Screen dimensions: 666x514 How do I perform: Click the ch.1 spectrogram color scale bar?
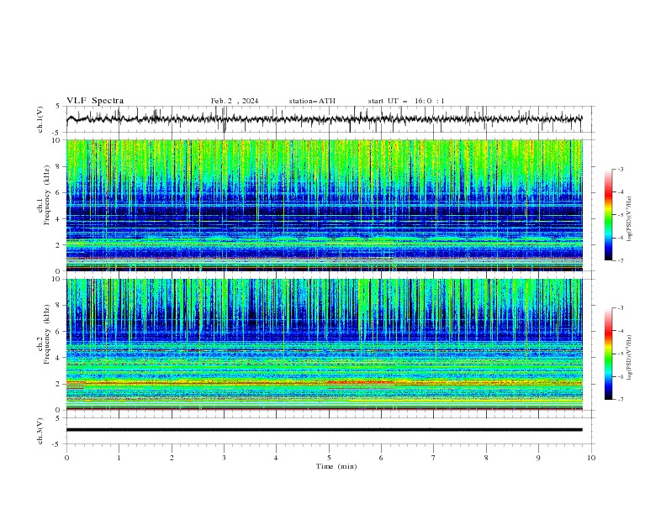point(608,215)
